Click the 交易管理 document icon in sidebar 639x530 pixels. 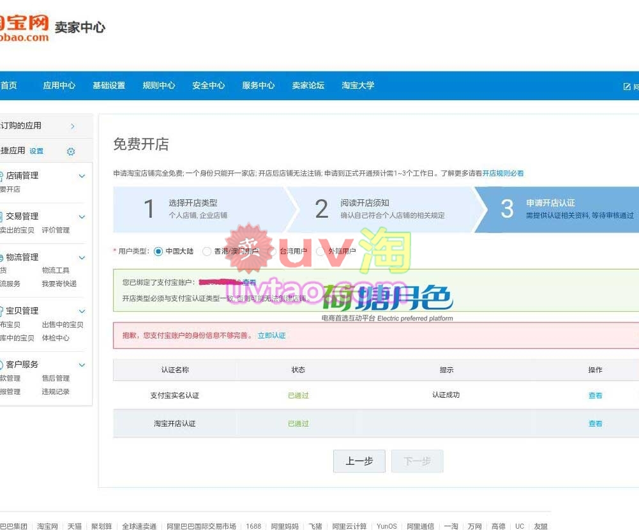[x=1, y=216]
